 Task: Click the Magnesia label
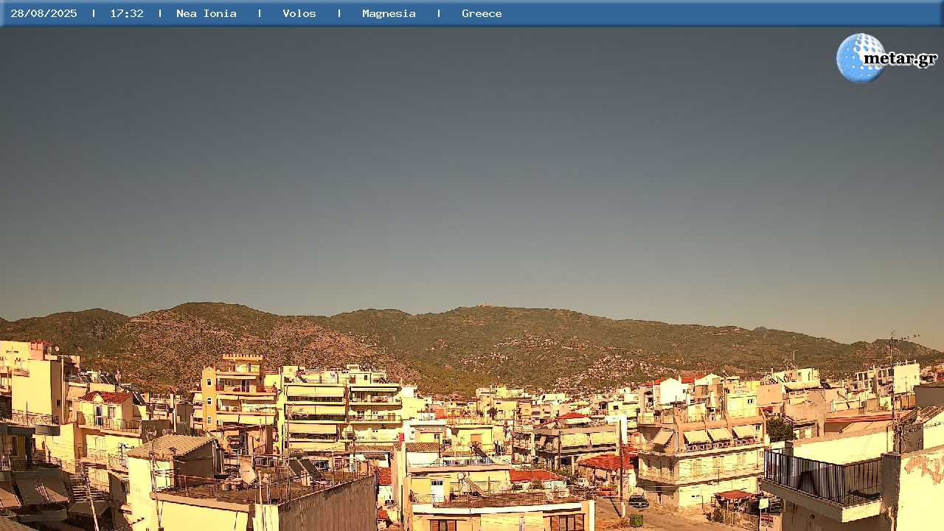[x=389, y=13]
